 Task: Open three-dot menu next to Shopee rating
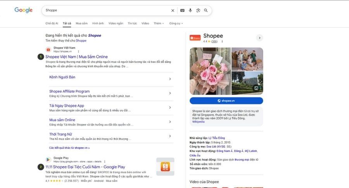coord(222,41)
